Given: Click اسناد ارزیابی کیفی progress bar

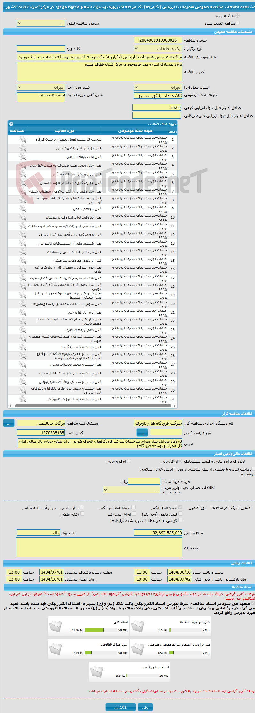Looking at the screenshot, I should (x=142, y=676).
